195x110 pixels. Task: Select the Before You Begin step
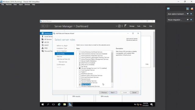(62, 46)
